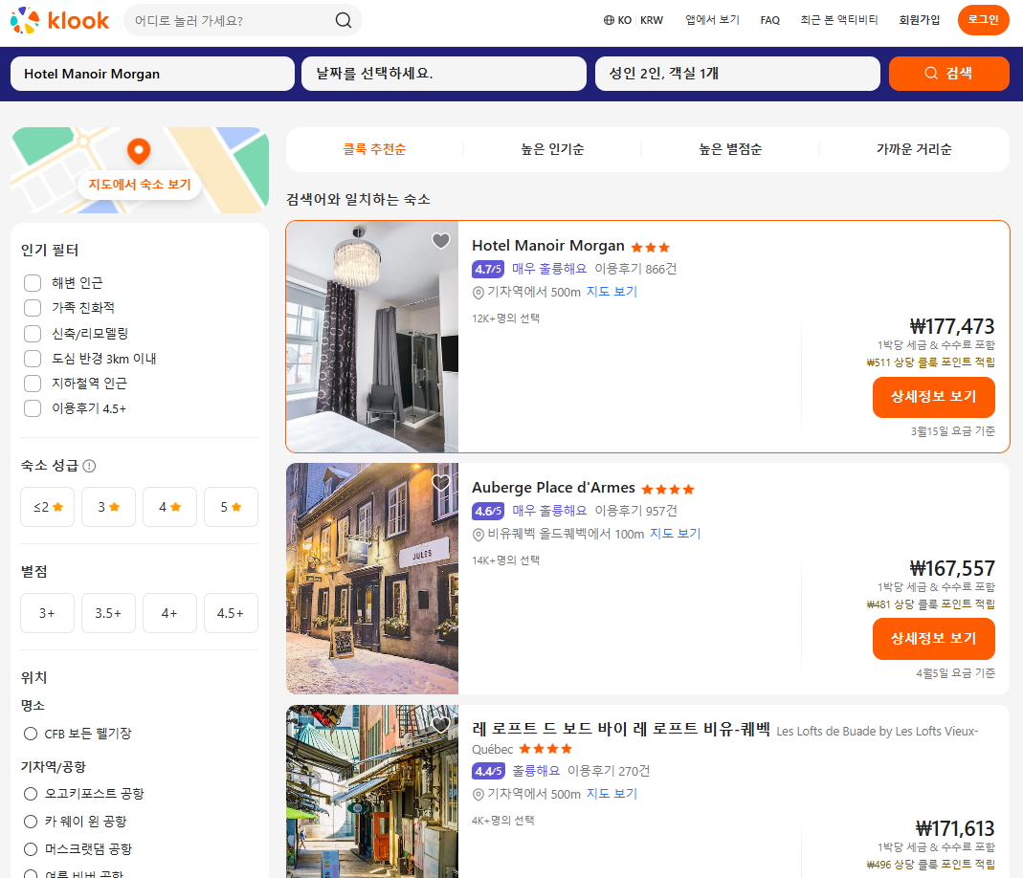Screen dimensions: 1023x878
Task: Click 상세정보 보기 for Auberge Place d'Armes
Action: [x=934, y=639]
